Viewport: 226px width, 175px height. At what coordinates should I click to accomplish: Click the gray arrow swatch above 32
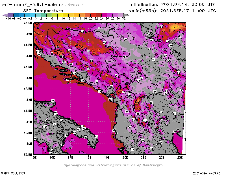coord(126,15)
